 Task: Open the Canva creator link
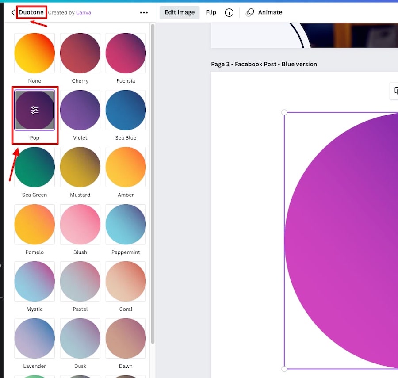click(x=84, y=13)
